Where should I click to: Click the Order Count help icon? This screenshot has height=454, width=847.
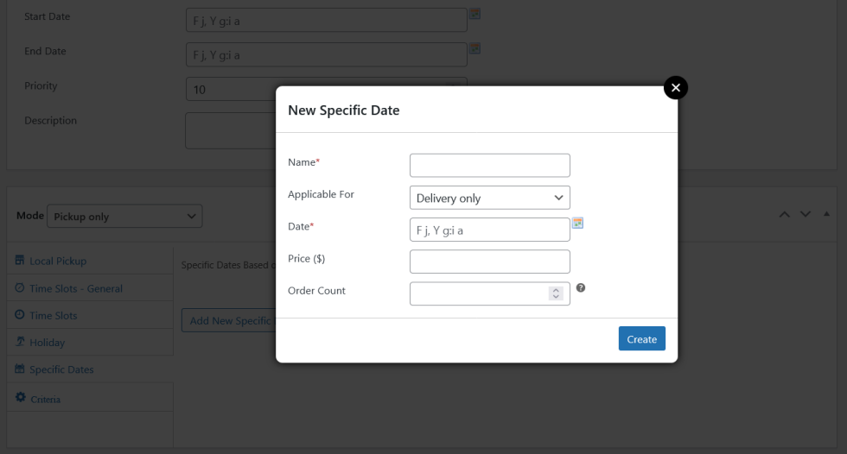pyautogui.click(x=581, y=288)
